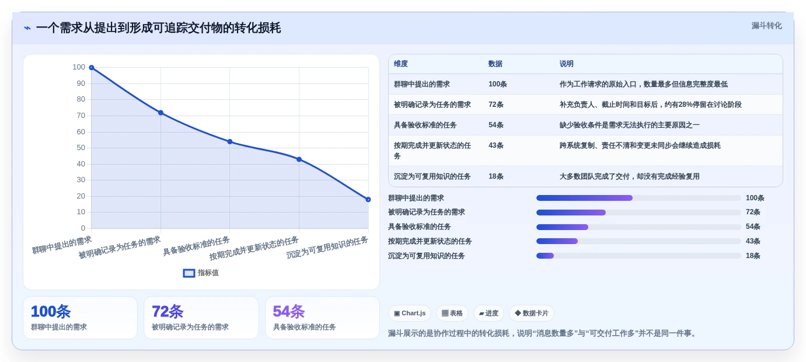Click progress label 沉淀为可复用知识的任务
The height and width of the screenshot is (362, 806).
pyautogui.click(x=427, y=256)
